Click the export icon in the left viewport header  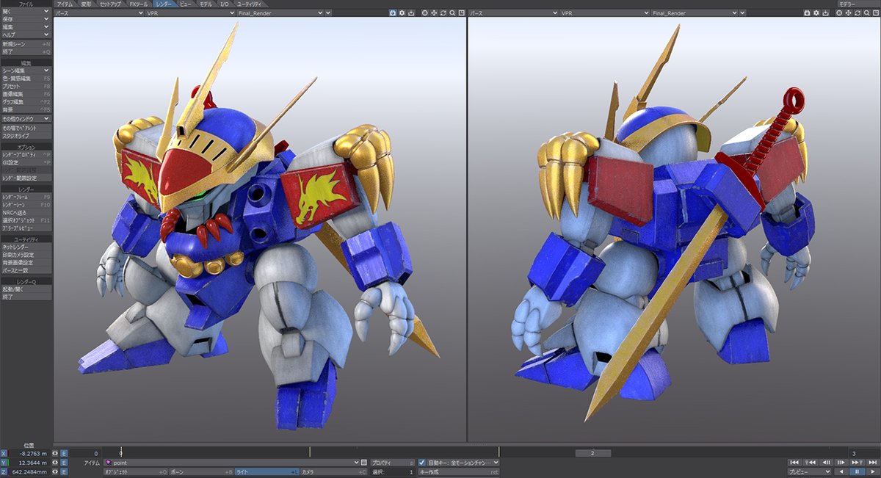[411, 13]
